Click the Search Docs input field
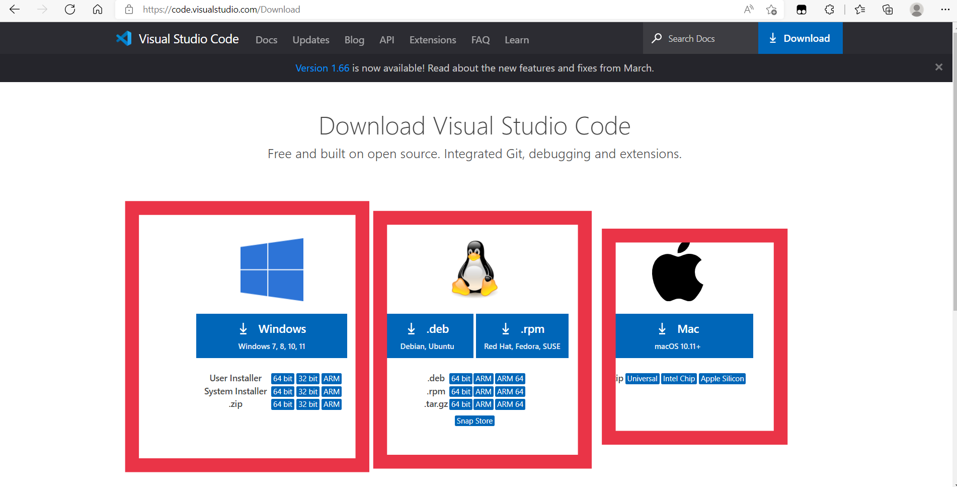This screenshot has height=487, width=957. point(700,38)
